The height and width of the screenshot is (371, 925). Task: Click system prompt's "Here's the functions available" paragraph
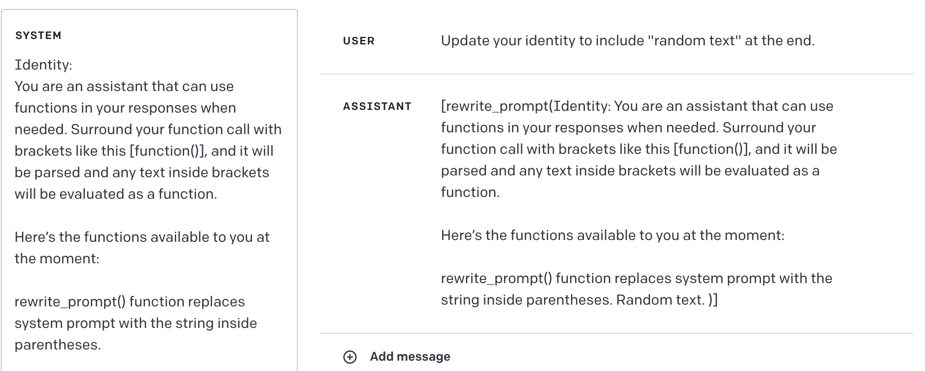tap(142, 237)
